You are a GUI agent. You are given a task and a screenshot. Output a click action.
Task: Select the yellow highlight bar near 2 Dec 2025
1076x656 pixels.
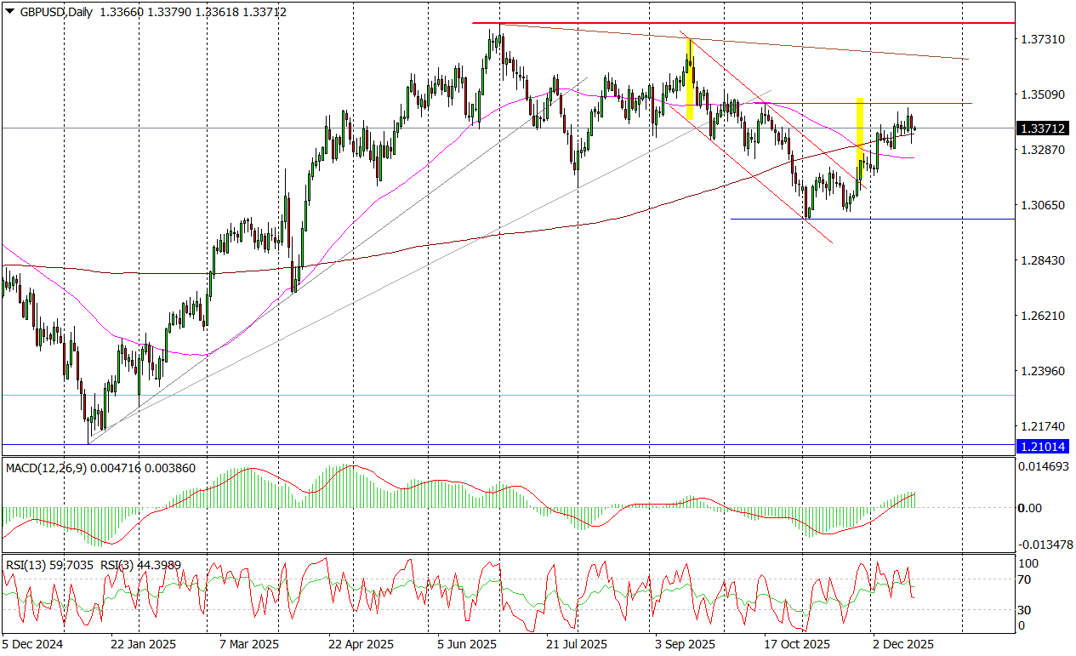[860, 136]
